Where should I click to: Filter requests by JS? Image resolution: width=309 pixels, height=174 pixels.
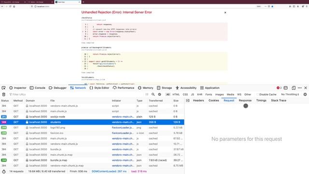coord(193,95)
